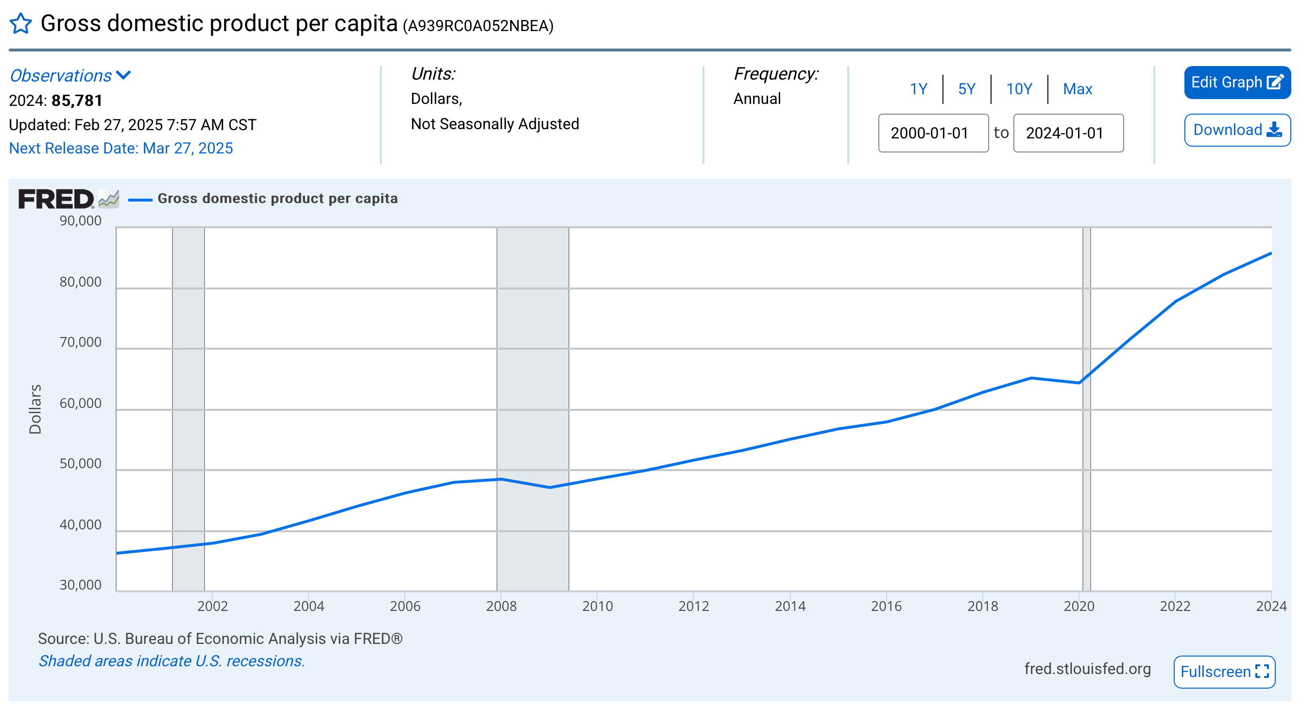Screen dimensions: 1301x709
Task: Select the 1Y time range
Action: 918,89
